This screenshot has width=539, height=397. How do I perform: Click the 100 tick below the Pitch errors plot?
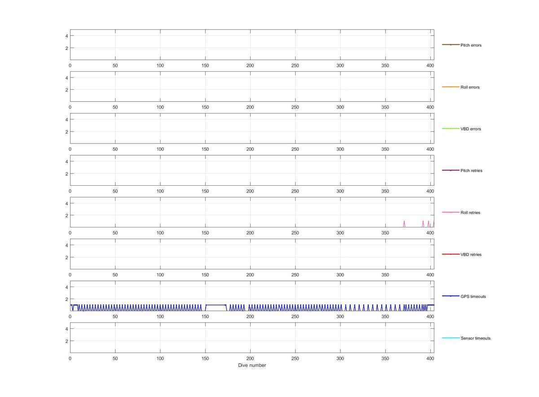160,65
